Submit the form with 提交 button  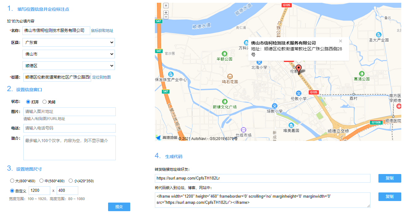[119, 207]
